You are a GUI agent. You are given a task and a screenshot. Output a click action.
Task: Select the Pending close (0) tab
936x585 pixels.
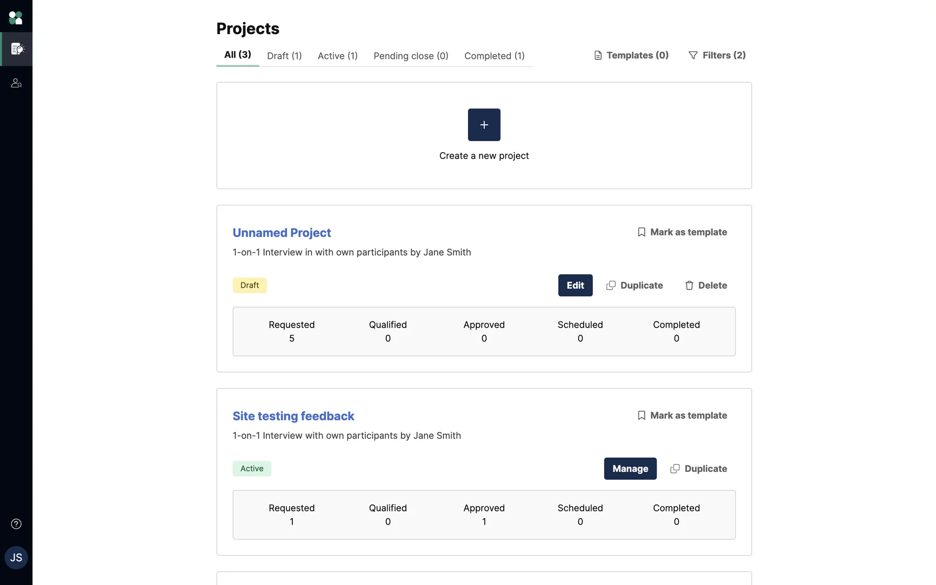pyautogui.click(x=410, y=56)
